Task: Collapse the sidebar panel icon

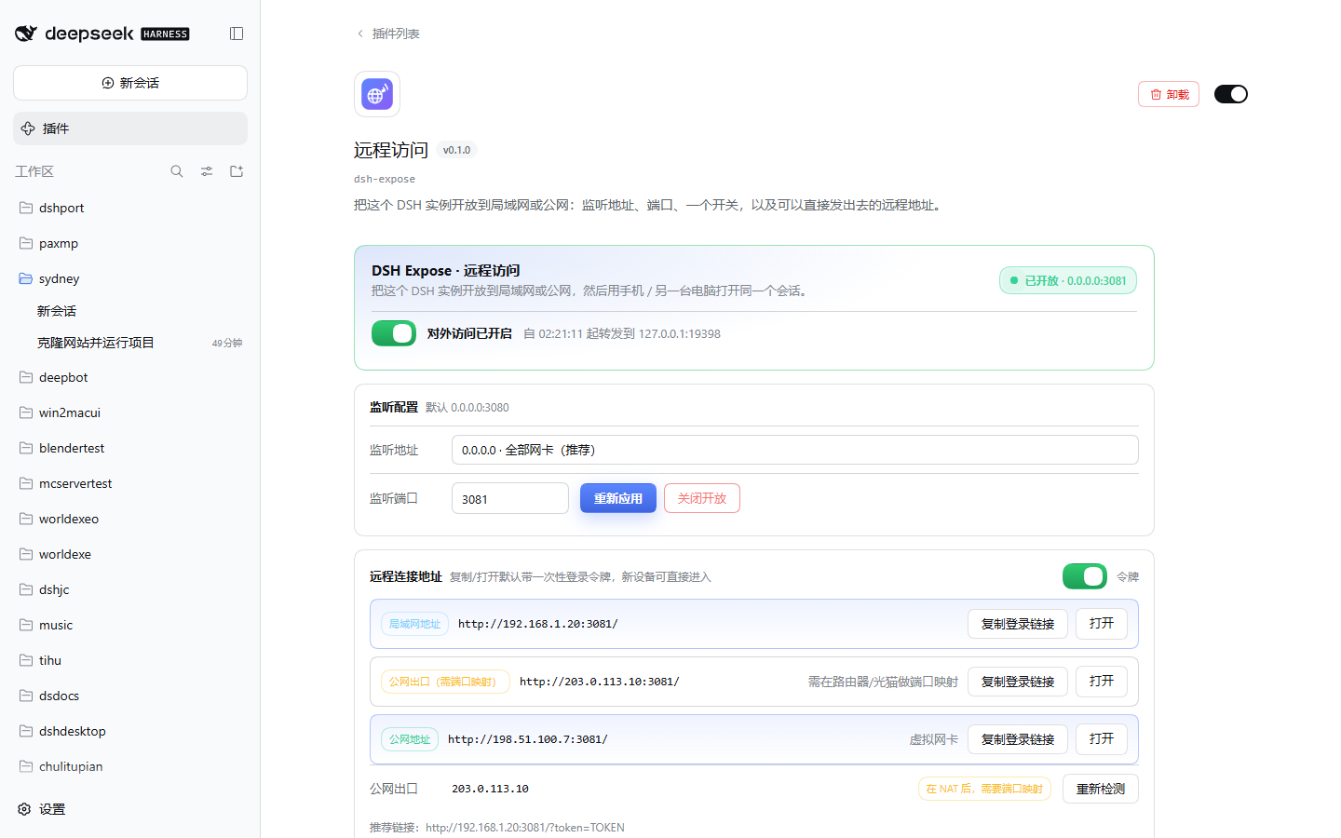Action: pos(237,34)
